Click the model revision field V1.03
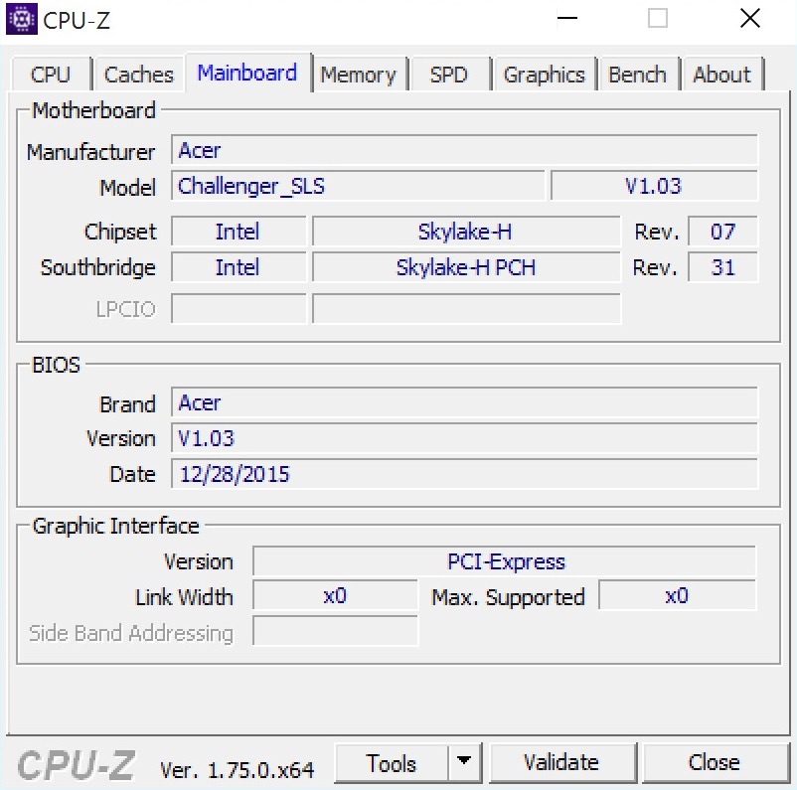Viewport: 797px width, 790px height. [654, 186]
